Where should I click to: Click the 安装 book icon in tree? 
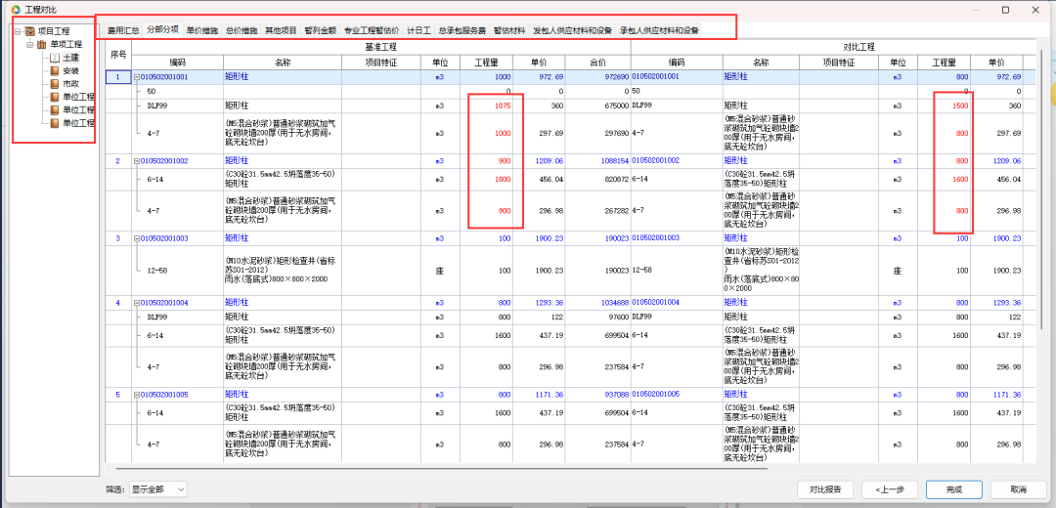click(55, 71)
